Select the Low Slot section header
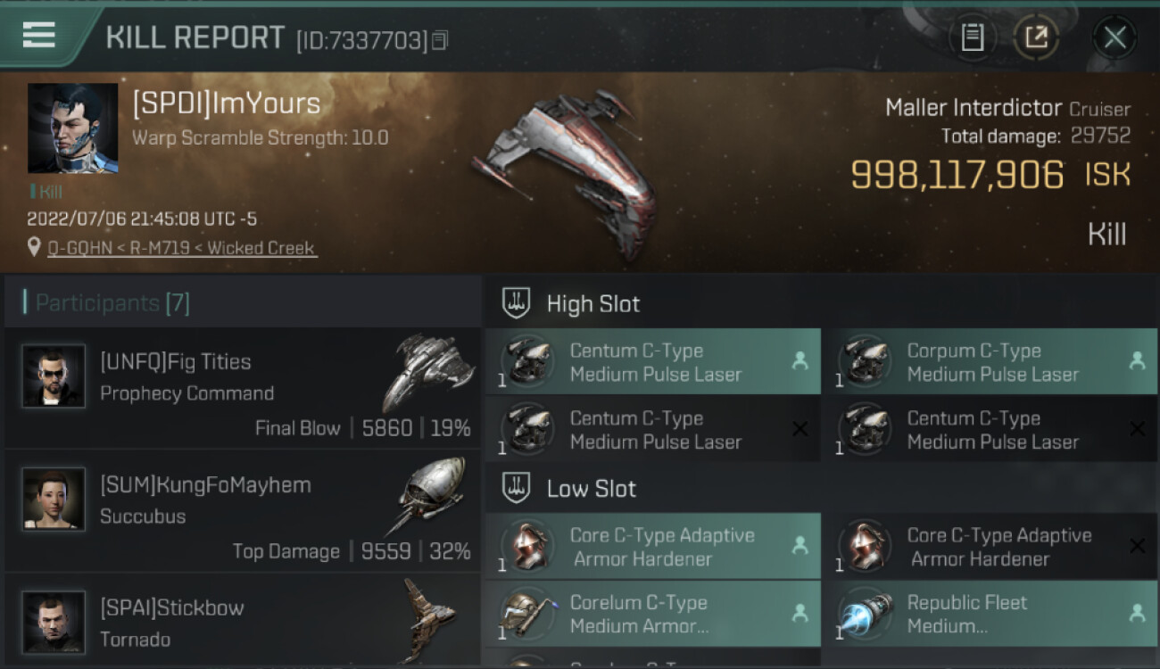This screenshot has height=669, width=1160. [591, 489]
